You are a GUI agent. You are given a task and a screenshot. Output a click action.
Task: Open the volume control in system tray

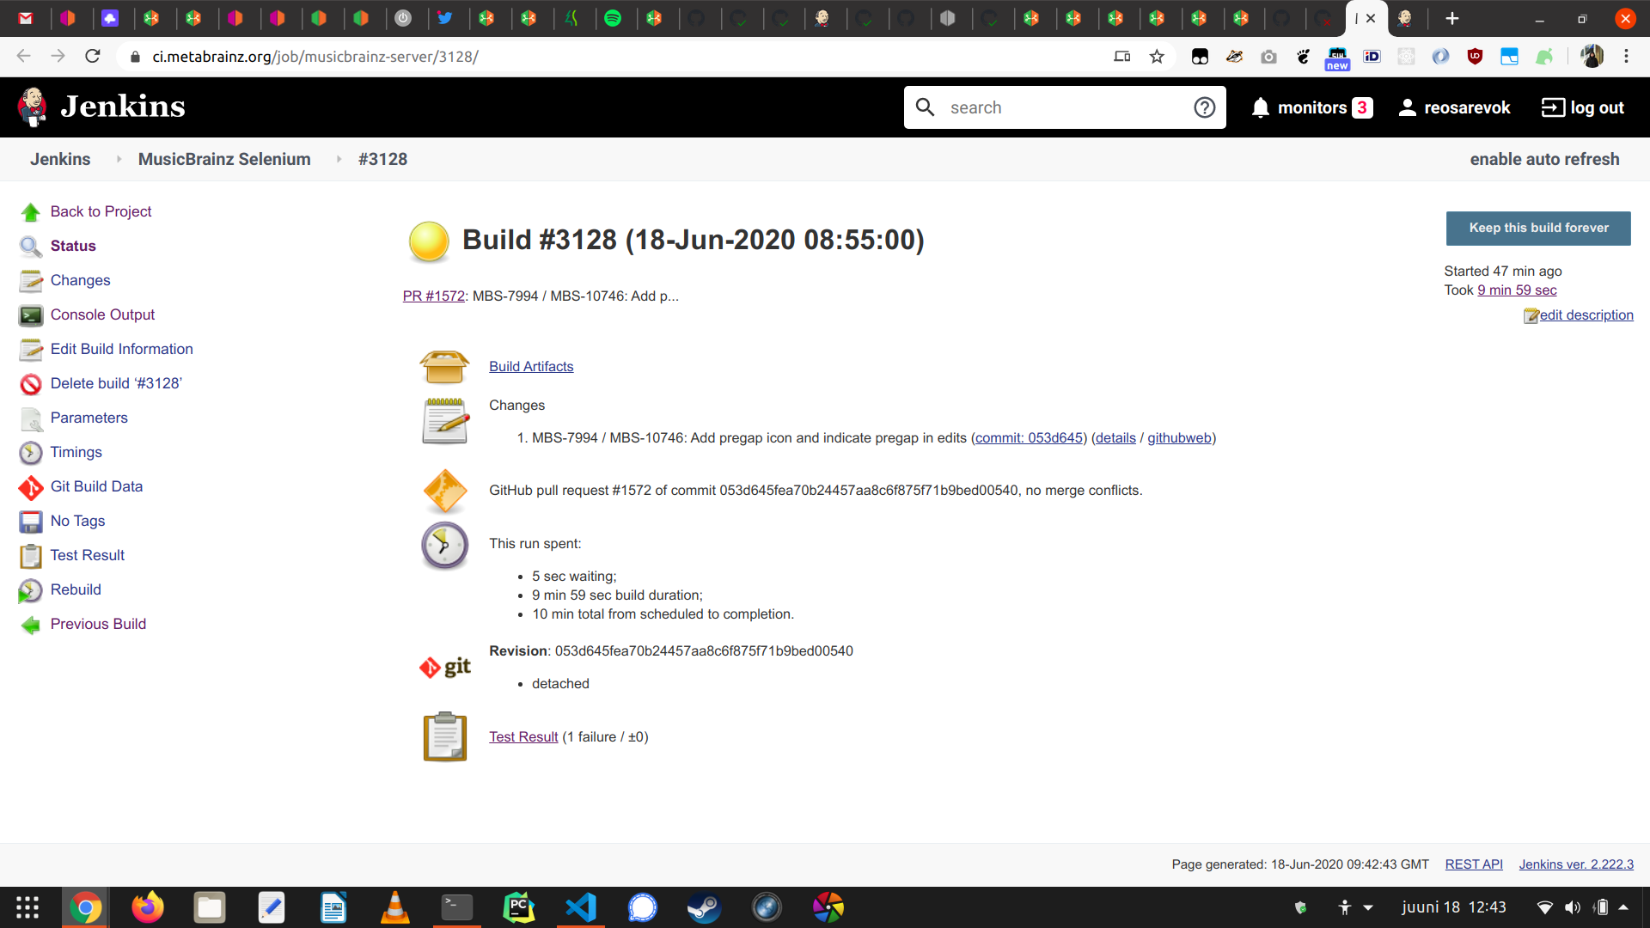(1573, 907)
